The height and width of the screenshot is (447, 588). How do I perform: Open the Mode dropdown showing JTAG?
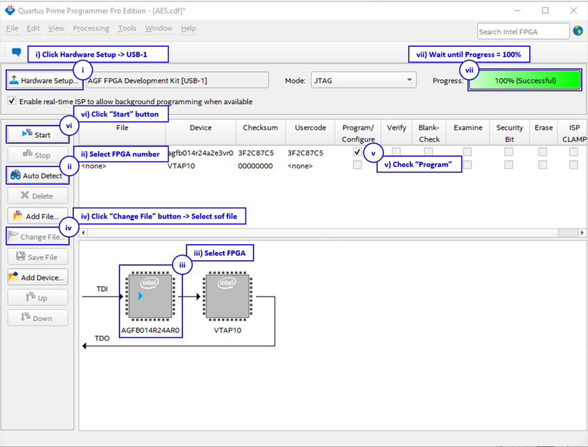click(x=363, y=80)
